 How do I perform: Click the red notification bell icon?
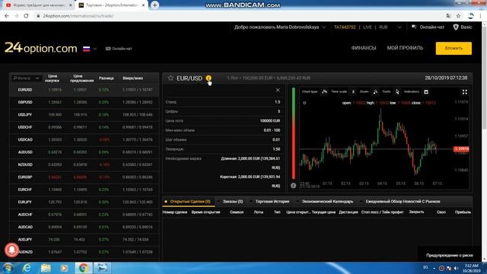click(12, 250)
